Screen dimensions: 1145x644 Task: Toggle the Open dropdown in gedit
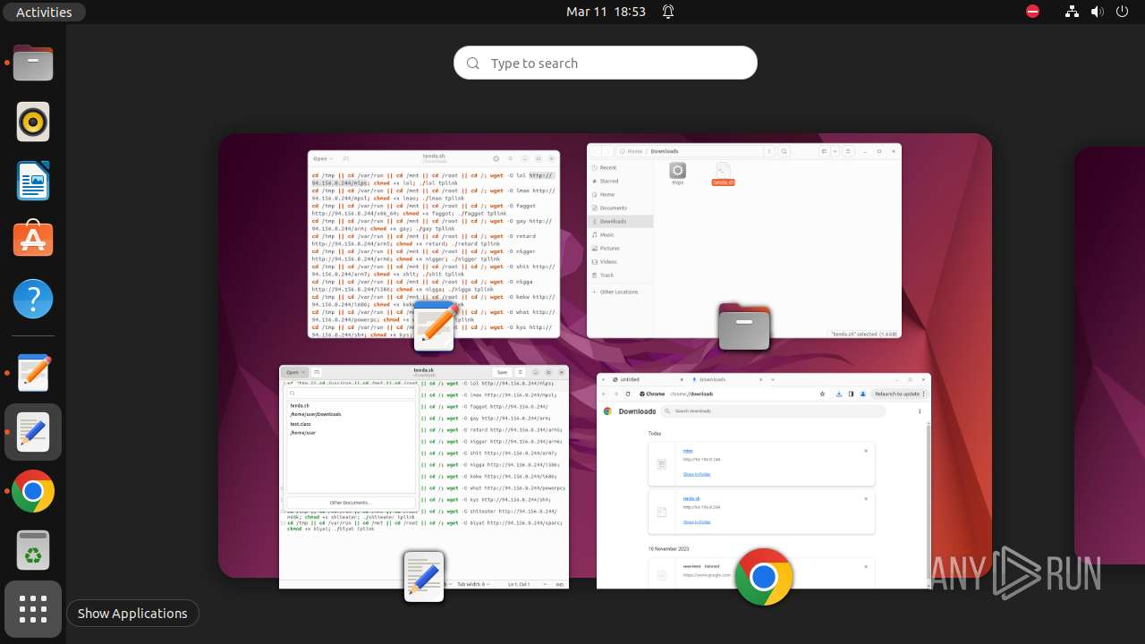coord(296,372)
